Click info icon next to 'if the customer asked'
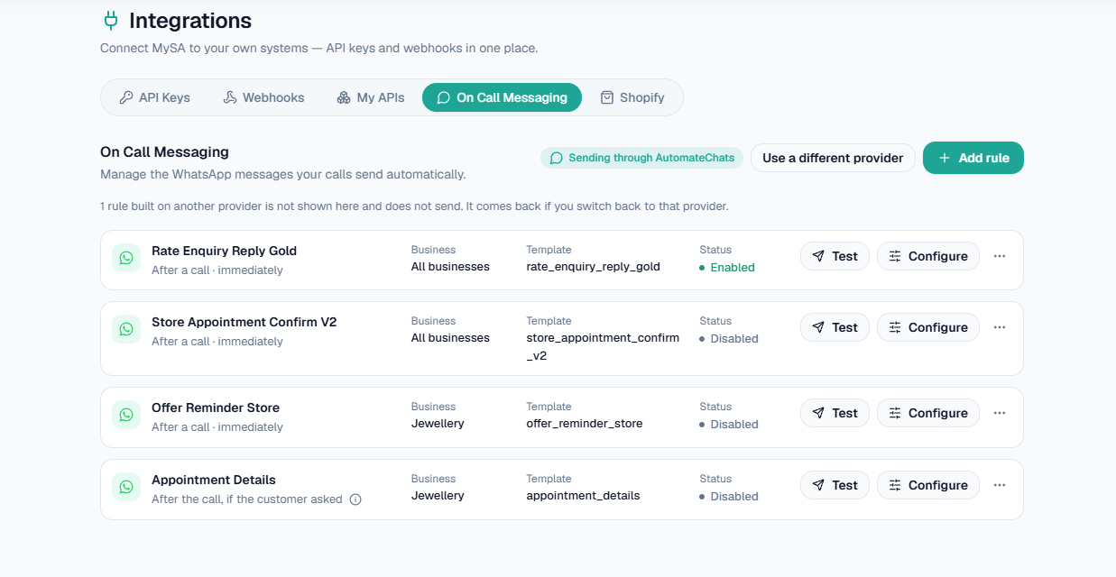 pos(355,499)
